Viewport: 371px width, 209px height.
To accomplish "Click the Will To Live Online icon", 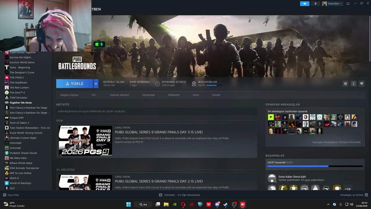I will [x=7, y=173].
